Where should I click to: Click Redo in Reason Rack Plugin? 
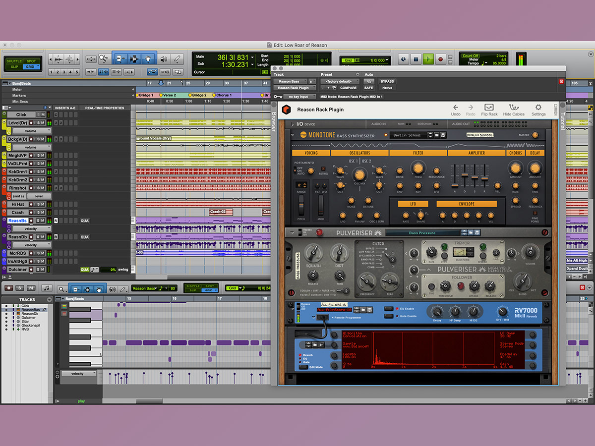click(471, 110)
